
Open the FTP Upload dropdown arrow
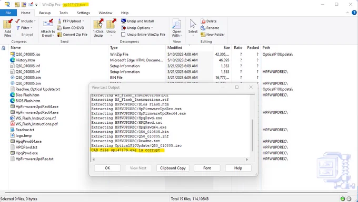83,21
